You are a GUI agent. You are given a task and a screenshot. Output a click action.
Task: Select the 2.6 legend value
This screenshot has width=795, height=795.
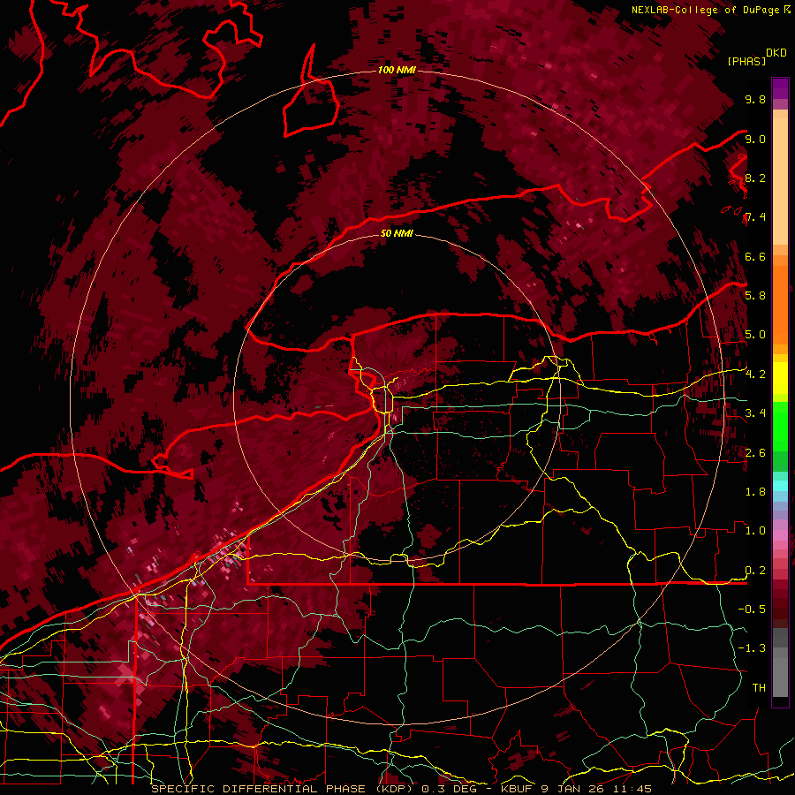coord(755,453)
